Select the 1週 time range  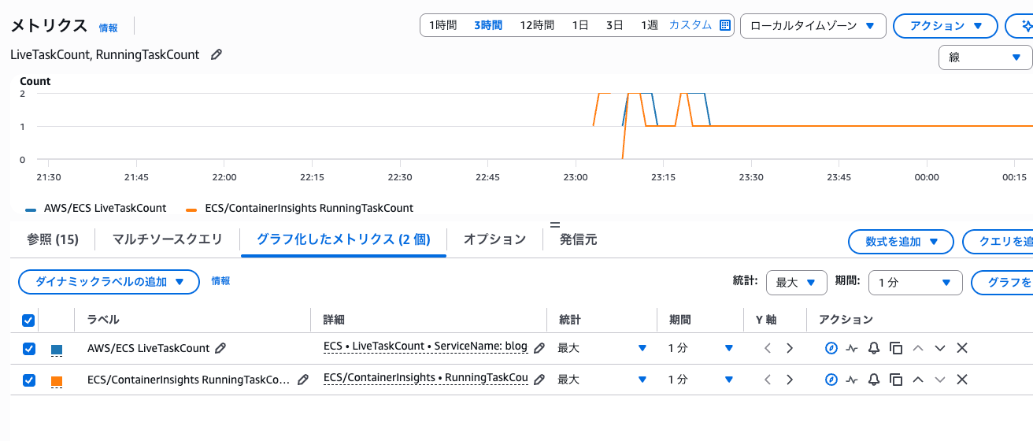click(x=649, y=25)
